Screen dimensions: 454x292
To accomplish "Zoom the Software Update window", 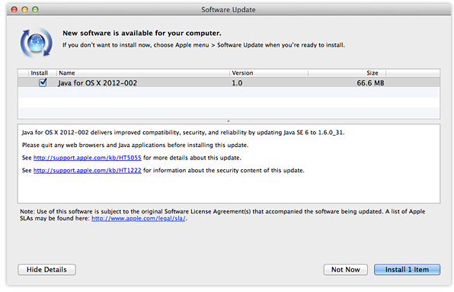I will tap(35, 10).
